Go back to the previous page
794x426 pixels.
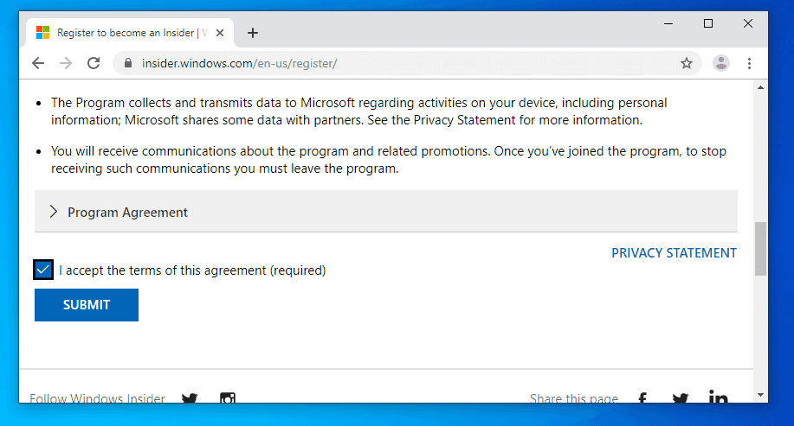tap(38, 63)
